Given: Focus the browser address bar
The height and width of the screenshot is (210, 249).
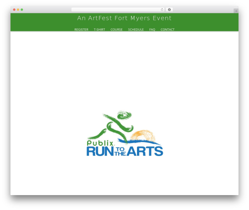Looking at the screenshot, I should 118,9.
